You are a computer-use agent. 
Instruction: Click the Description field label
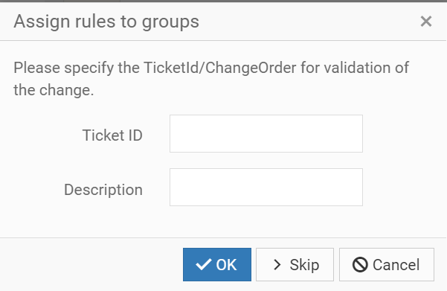point(103,190)
